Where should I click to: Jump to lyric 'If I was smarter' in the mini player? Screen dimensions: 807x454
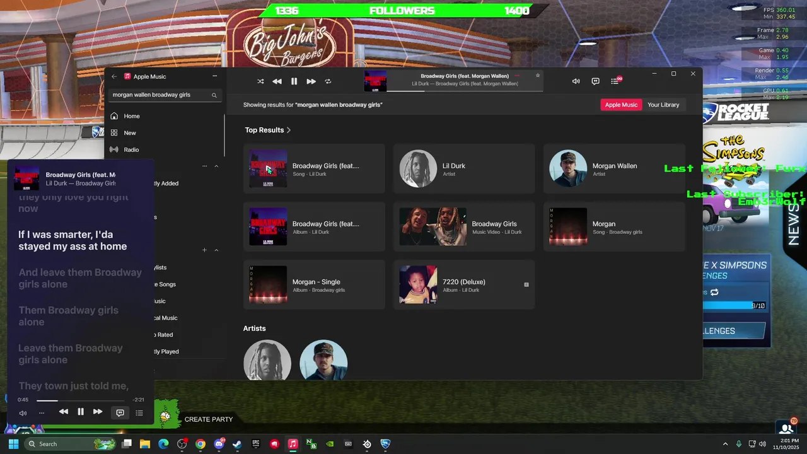(73, 240)
